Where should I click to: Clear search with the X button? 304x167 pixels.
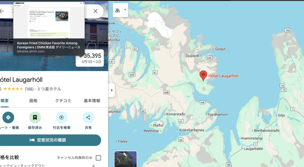coord(95,11)
